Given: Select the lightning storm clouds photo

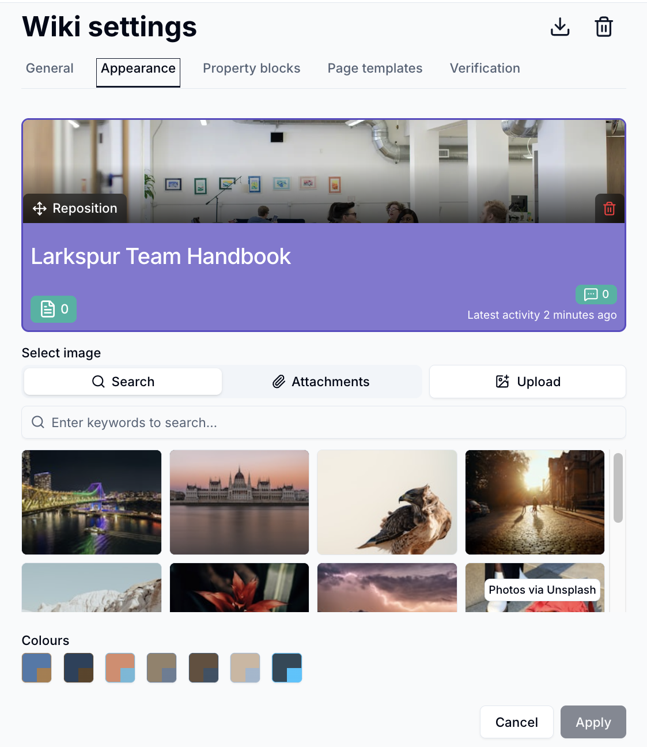Looking at the screenshot, I should (x=387, y=587).
